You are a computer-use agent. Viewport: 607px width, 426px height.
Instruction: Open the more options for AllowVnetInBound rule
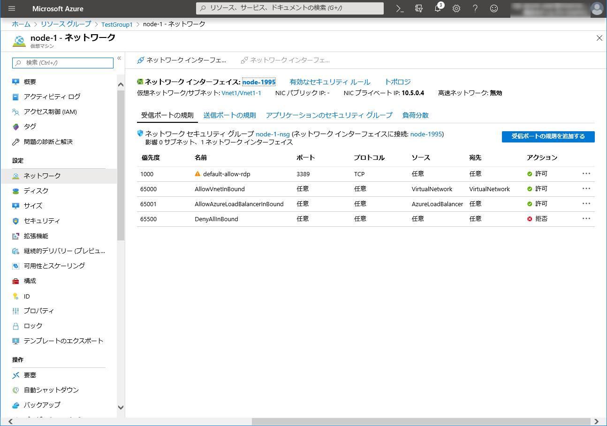586,188
